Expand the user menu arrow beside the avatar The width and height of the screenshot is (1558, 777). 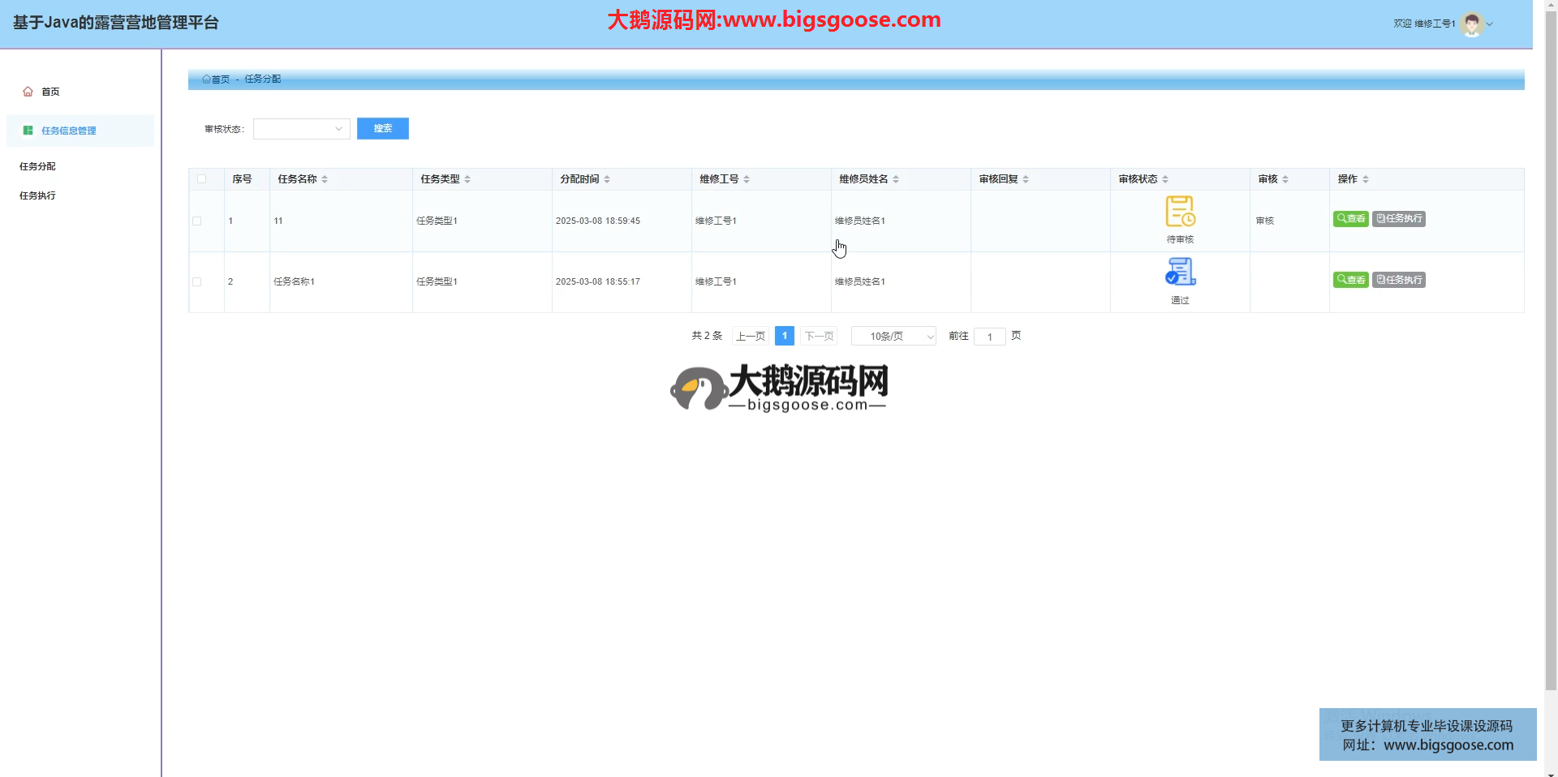click(1490, 24)
